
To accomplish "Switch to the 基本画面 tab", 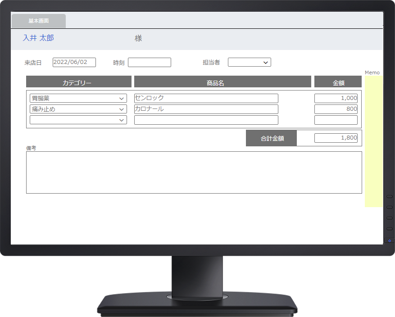I will (39, 21).
